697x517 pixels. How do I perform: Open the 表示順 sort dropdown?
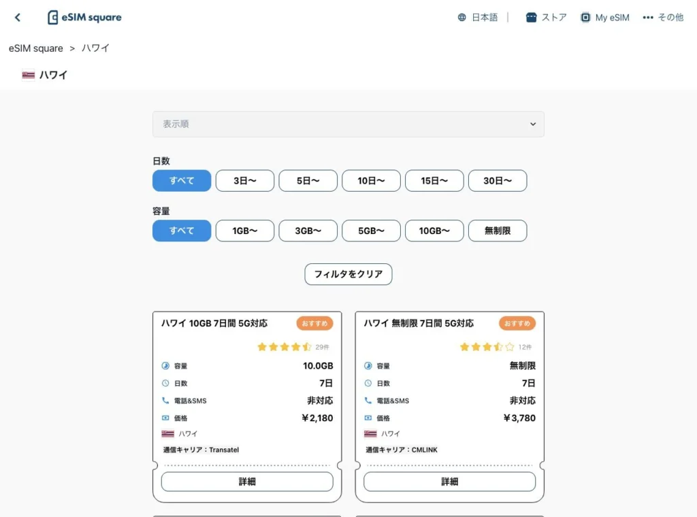pyautogui.click(x=348, y=124)
